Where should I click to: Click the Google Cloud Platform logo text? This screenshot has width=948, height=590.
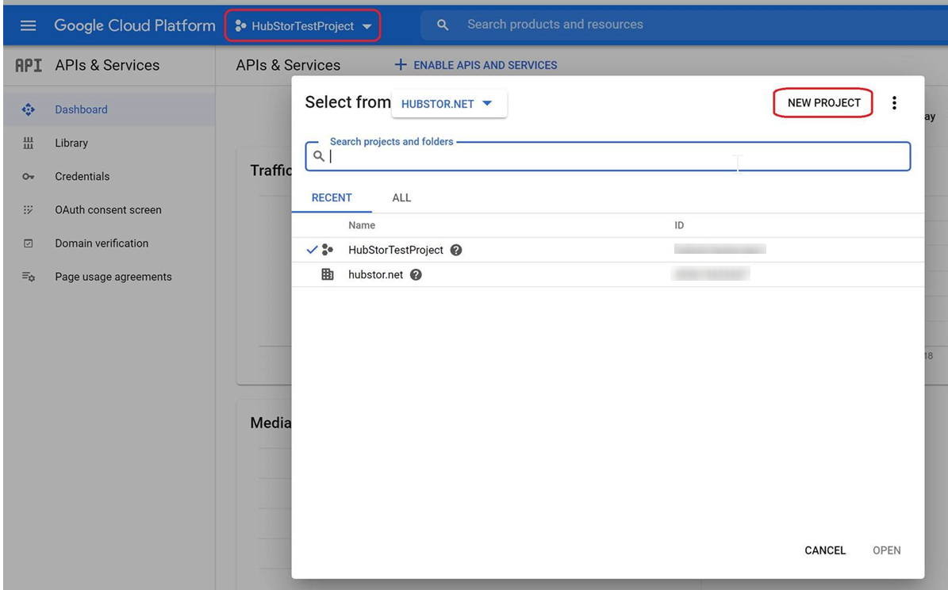[134, 25]
